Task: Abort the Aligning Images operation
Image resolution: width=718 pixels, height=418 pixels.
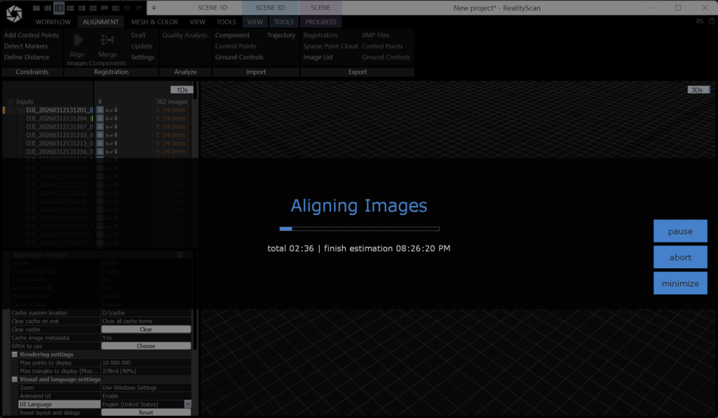Action: click(679, 257)
